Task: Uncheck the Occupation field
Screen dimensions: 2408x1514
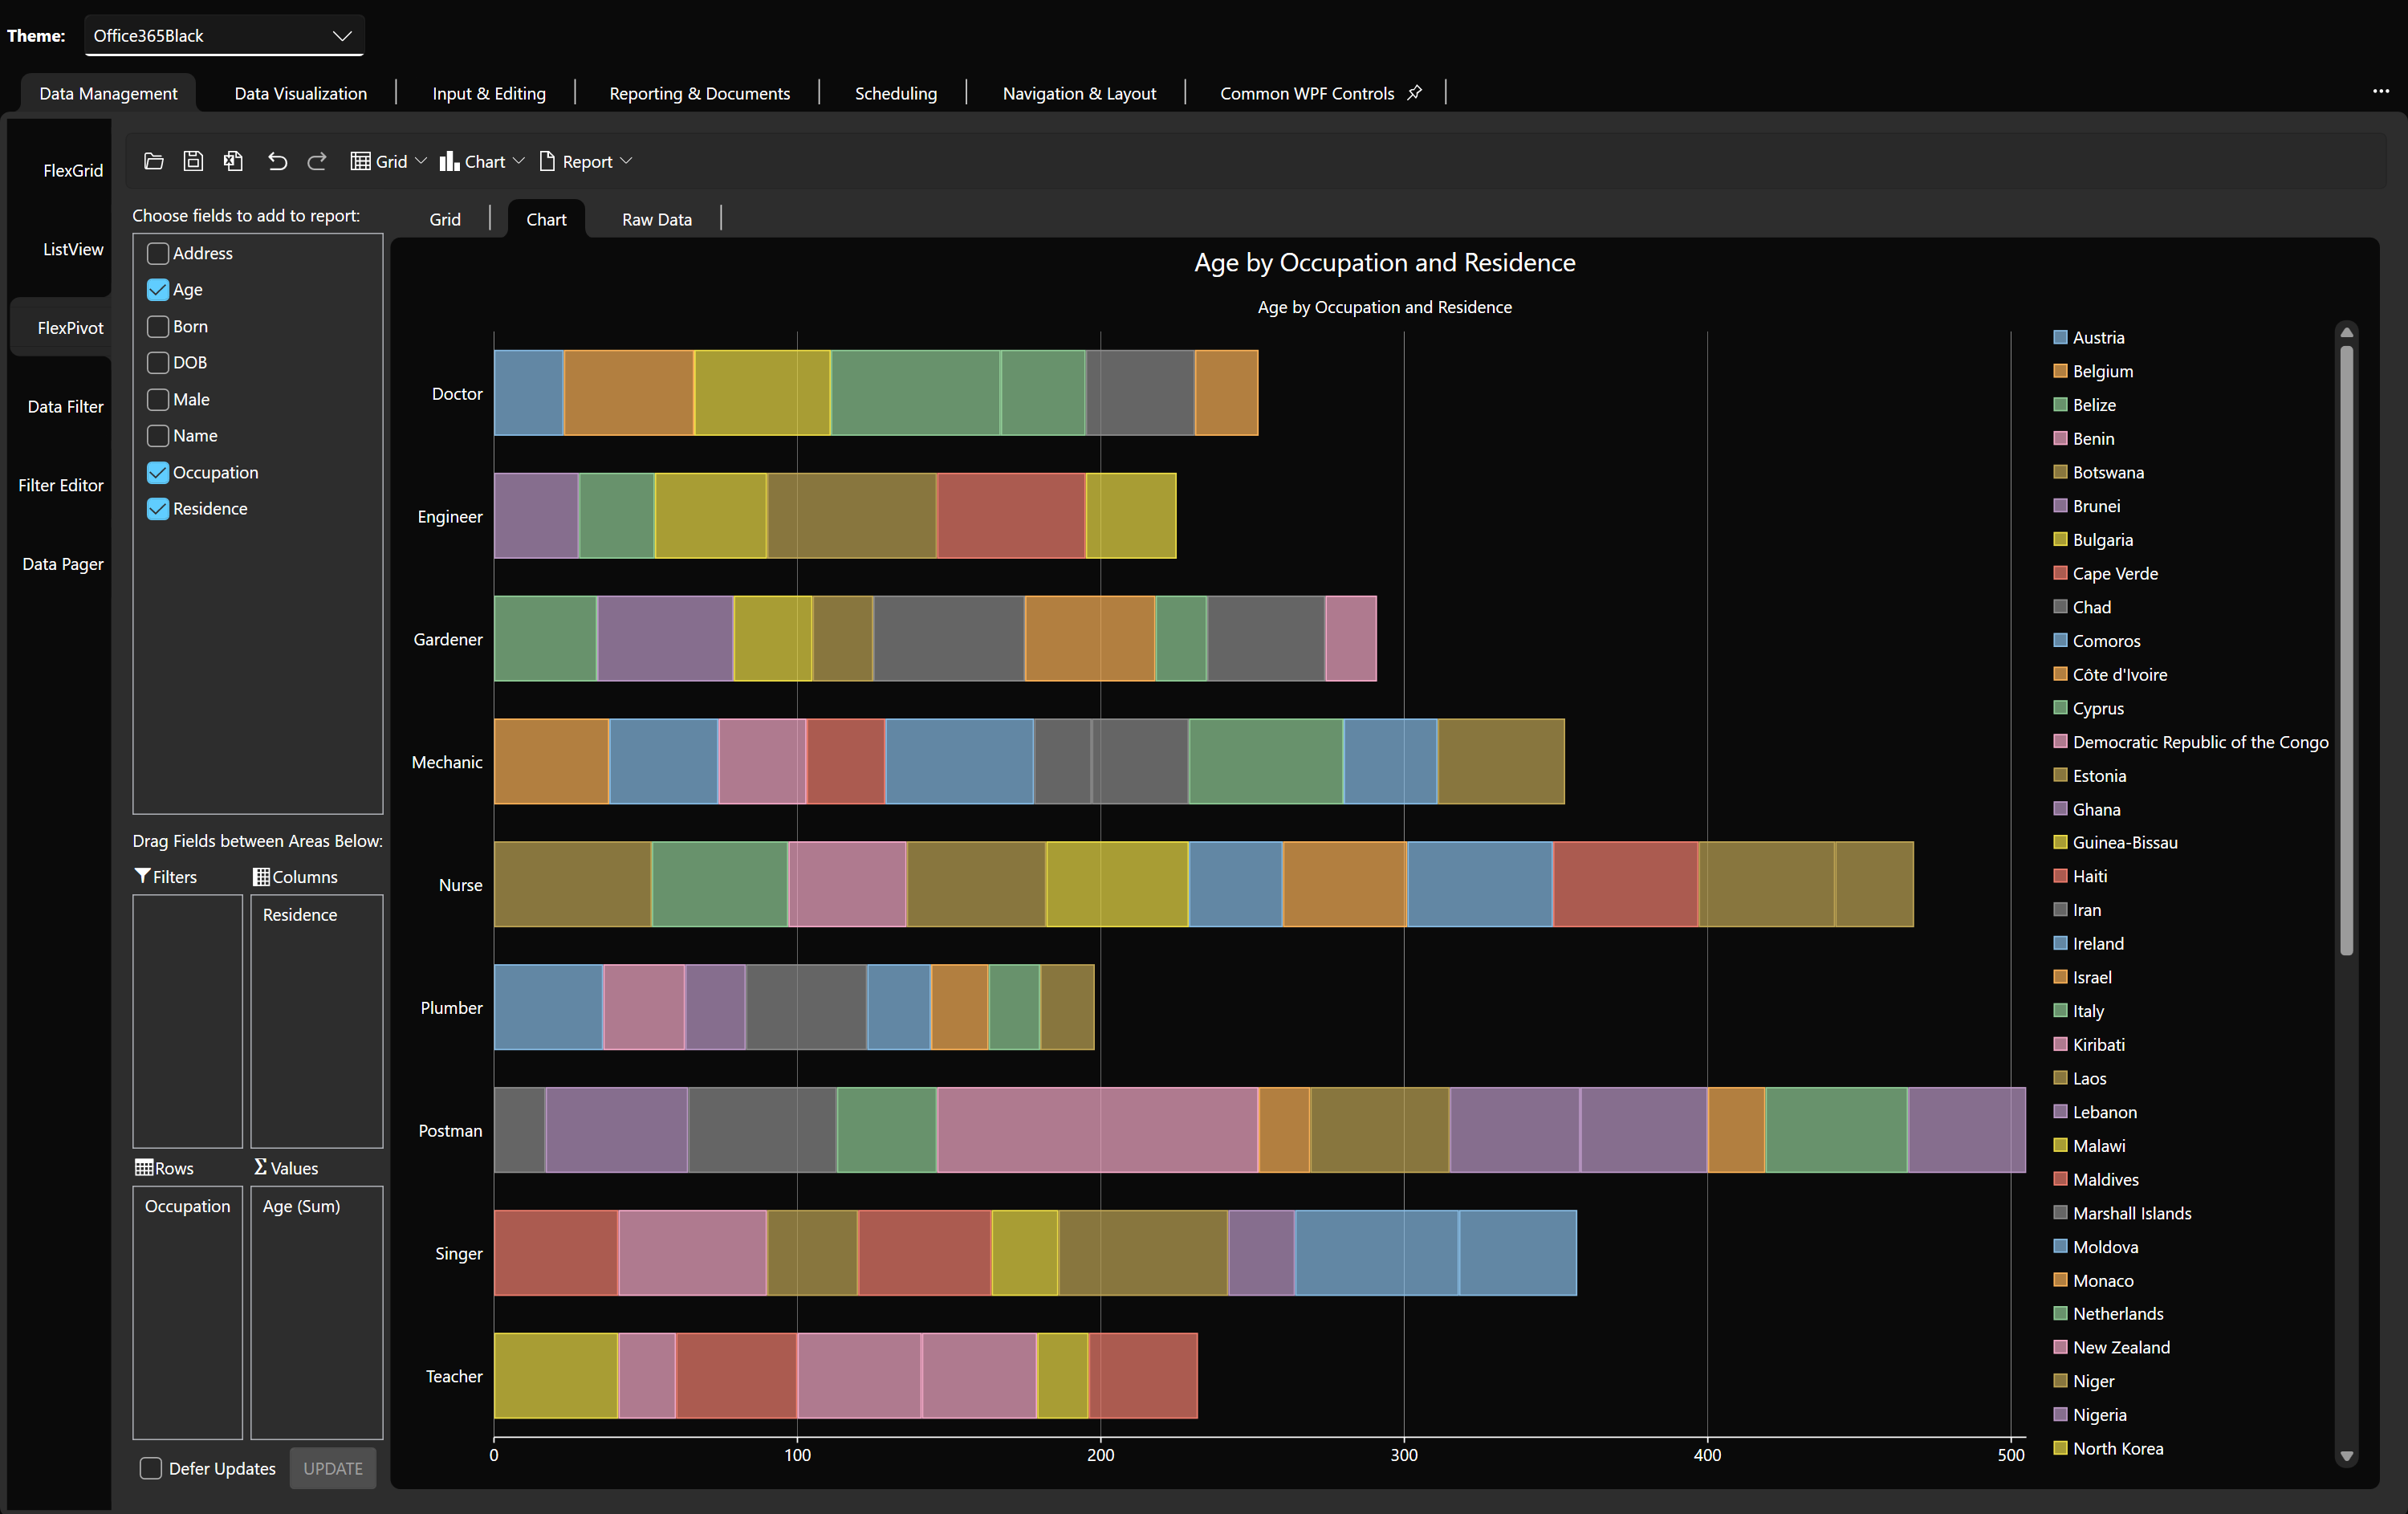Action: (158, 472)
